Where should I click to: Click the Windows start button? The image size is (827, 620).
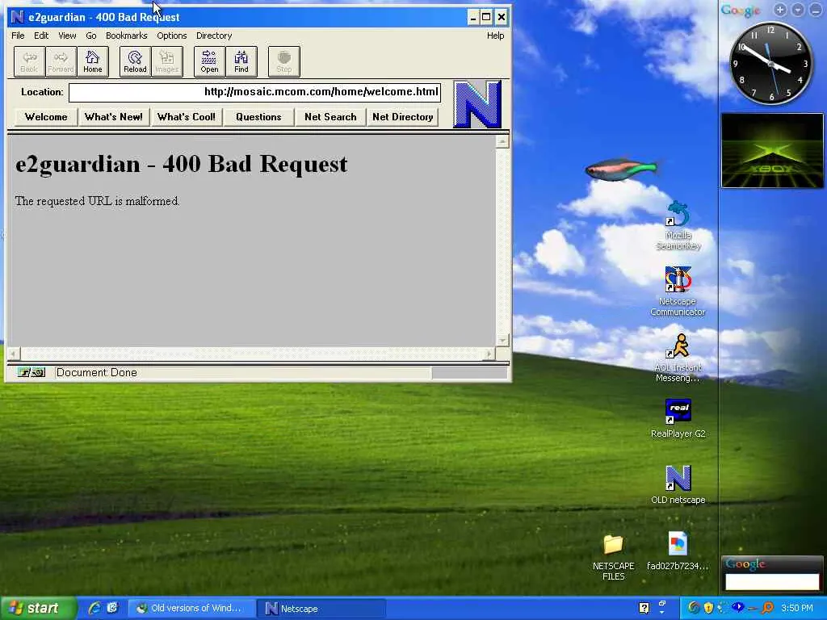click(38, 608)
